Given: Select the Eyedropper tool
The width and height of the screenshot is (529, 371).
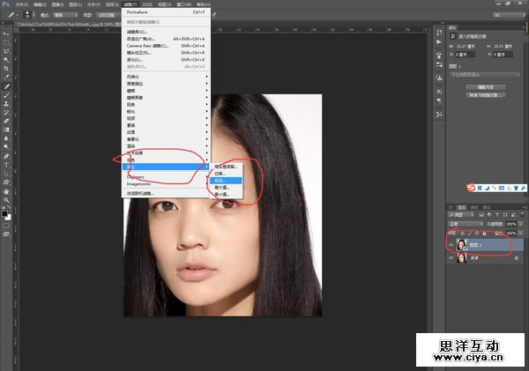Looking at the screenshot, I should click(6, 78).
